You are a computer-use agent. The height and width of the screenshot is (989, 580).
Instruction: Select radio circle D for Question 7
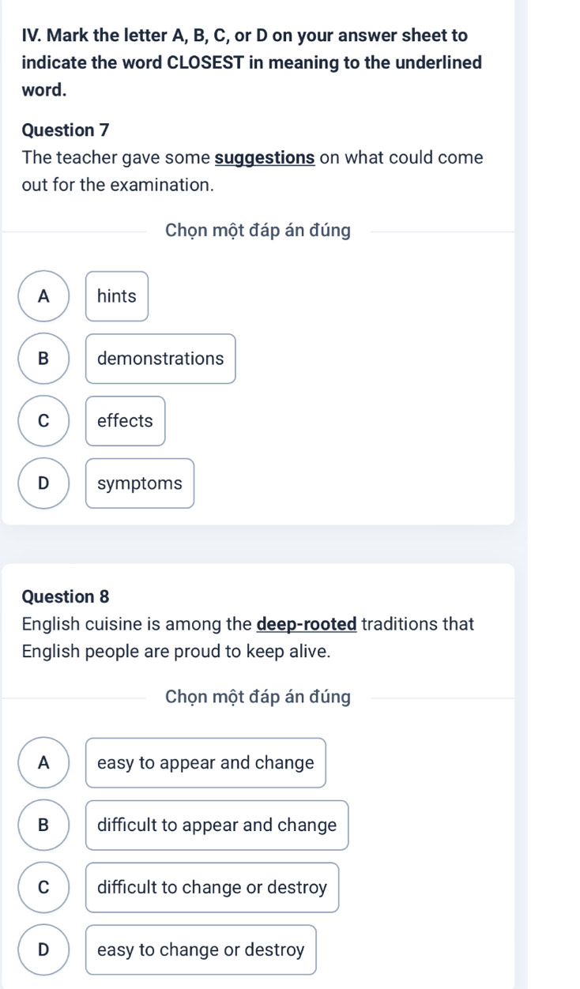click(x=43, y=483)
